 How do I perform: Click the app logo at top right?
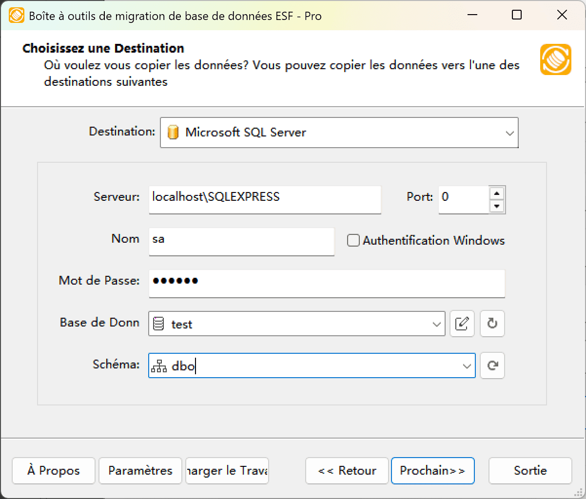pyautogui.click(x=555, y=59)
